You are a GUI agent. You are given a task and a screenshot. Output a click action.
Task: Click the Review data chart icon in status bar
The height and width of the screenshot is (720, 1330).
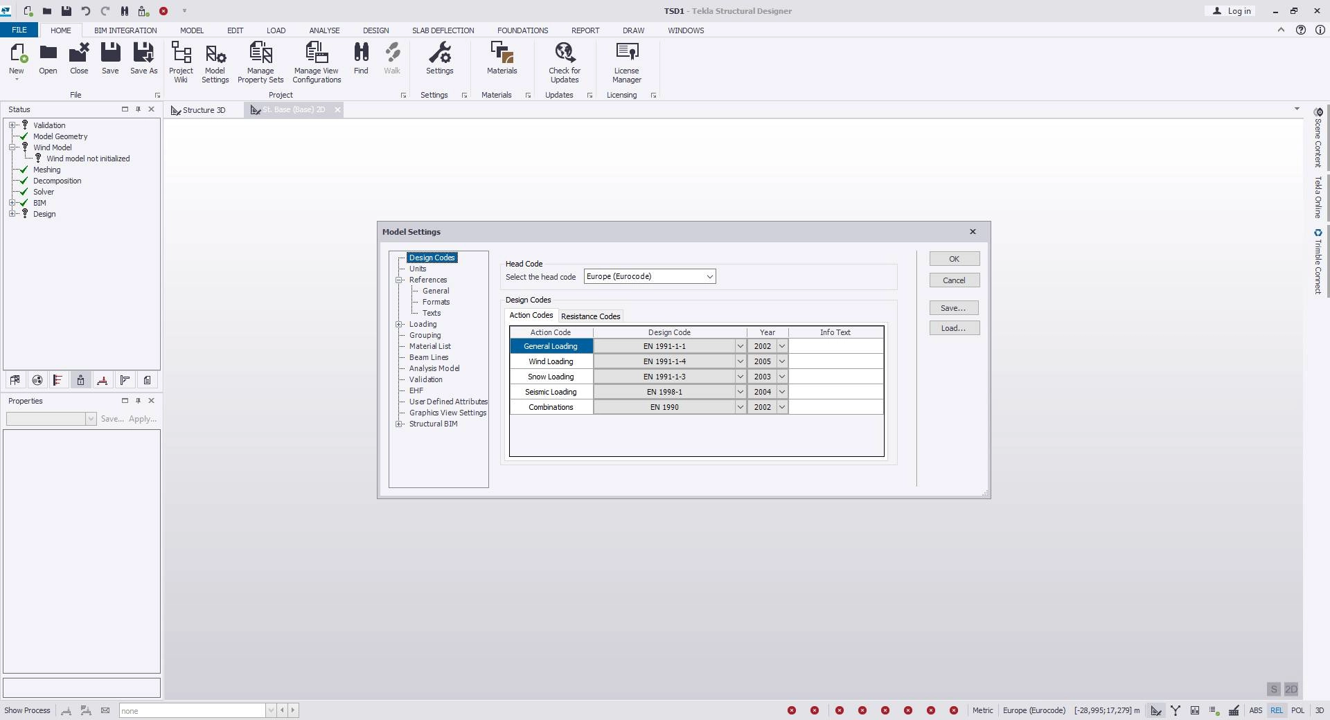click(x=1195, y=710)
